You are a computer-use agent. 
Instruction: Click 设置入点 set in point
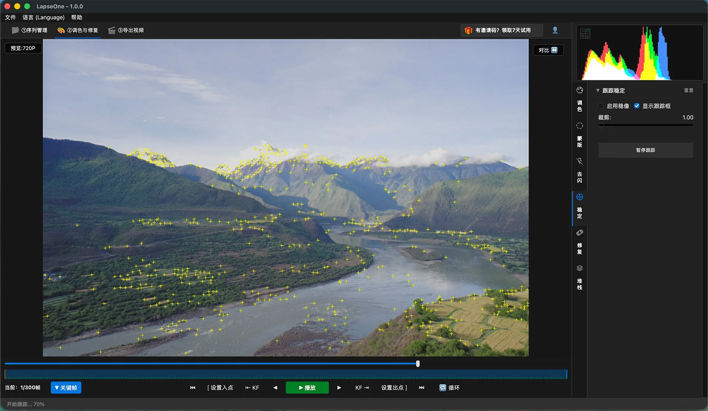[220, 387]
